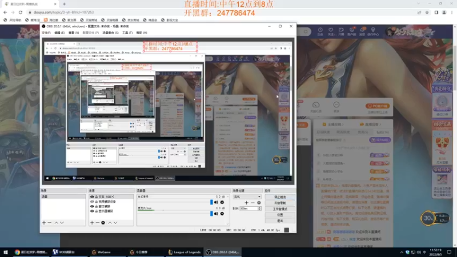This screenshot has height=257, width=457.
Task: Click stop streaming button in controls
Action: [280, 197]
